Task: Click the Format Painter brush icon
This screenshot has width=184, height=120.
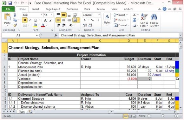Action: 15,25
